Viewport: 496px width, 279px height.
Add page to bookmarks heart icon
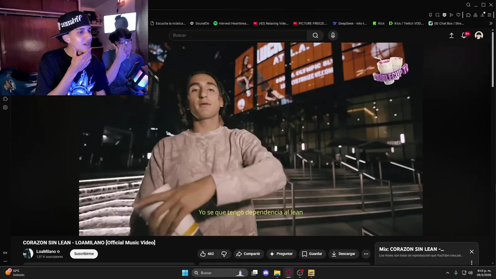coord(458,15)
